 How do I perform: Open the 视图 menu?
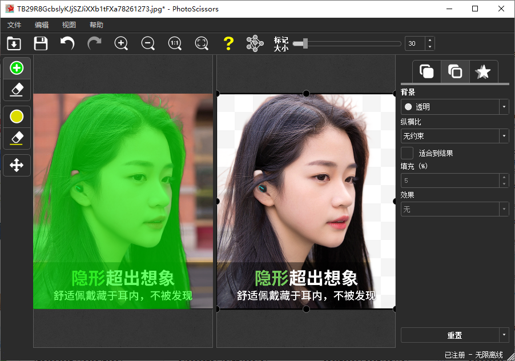[69, 25]
